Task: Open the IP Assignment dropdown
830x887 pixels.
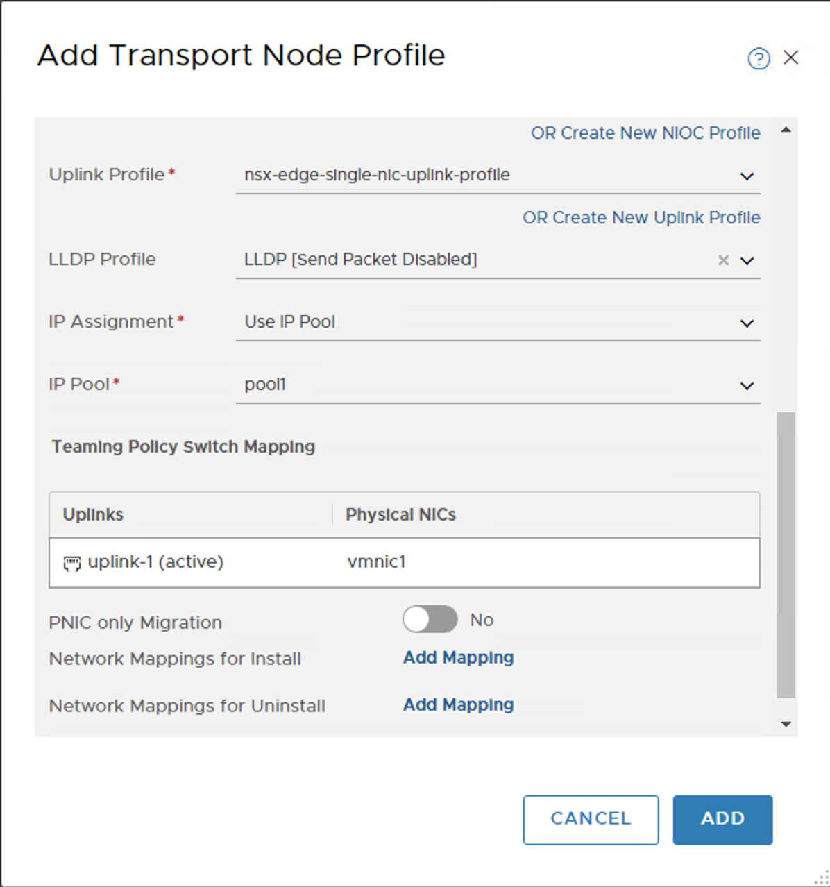Action: coord(747,323)
